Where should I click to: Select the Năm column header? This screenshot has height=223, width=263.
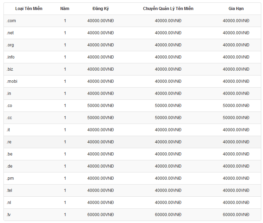pyautogui.click(x=65, y=9)
